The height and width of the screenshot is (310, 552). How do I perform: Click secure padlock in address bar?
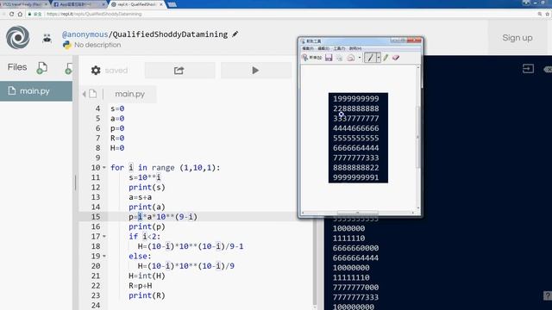(29, 14)
